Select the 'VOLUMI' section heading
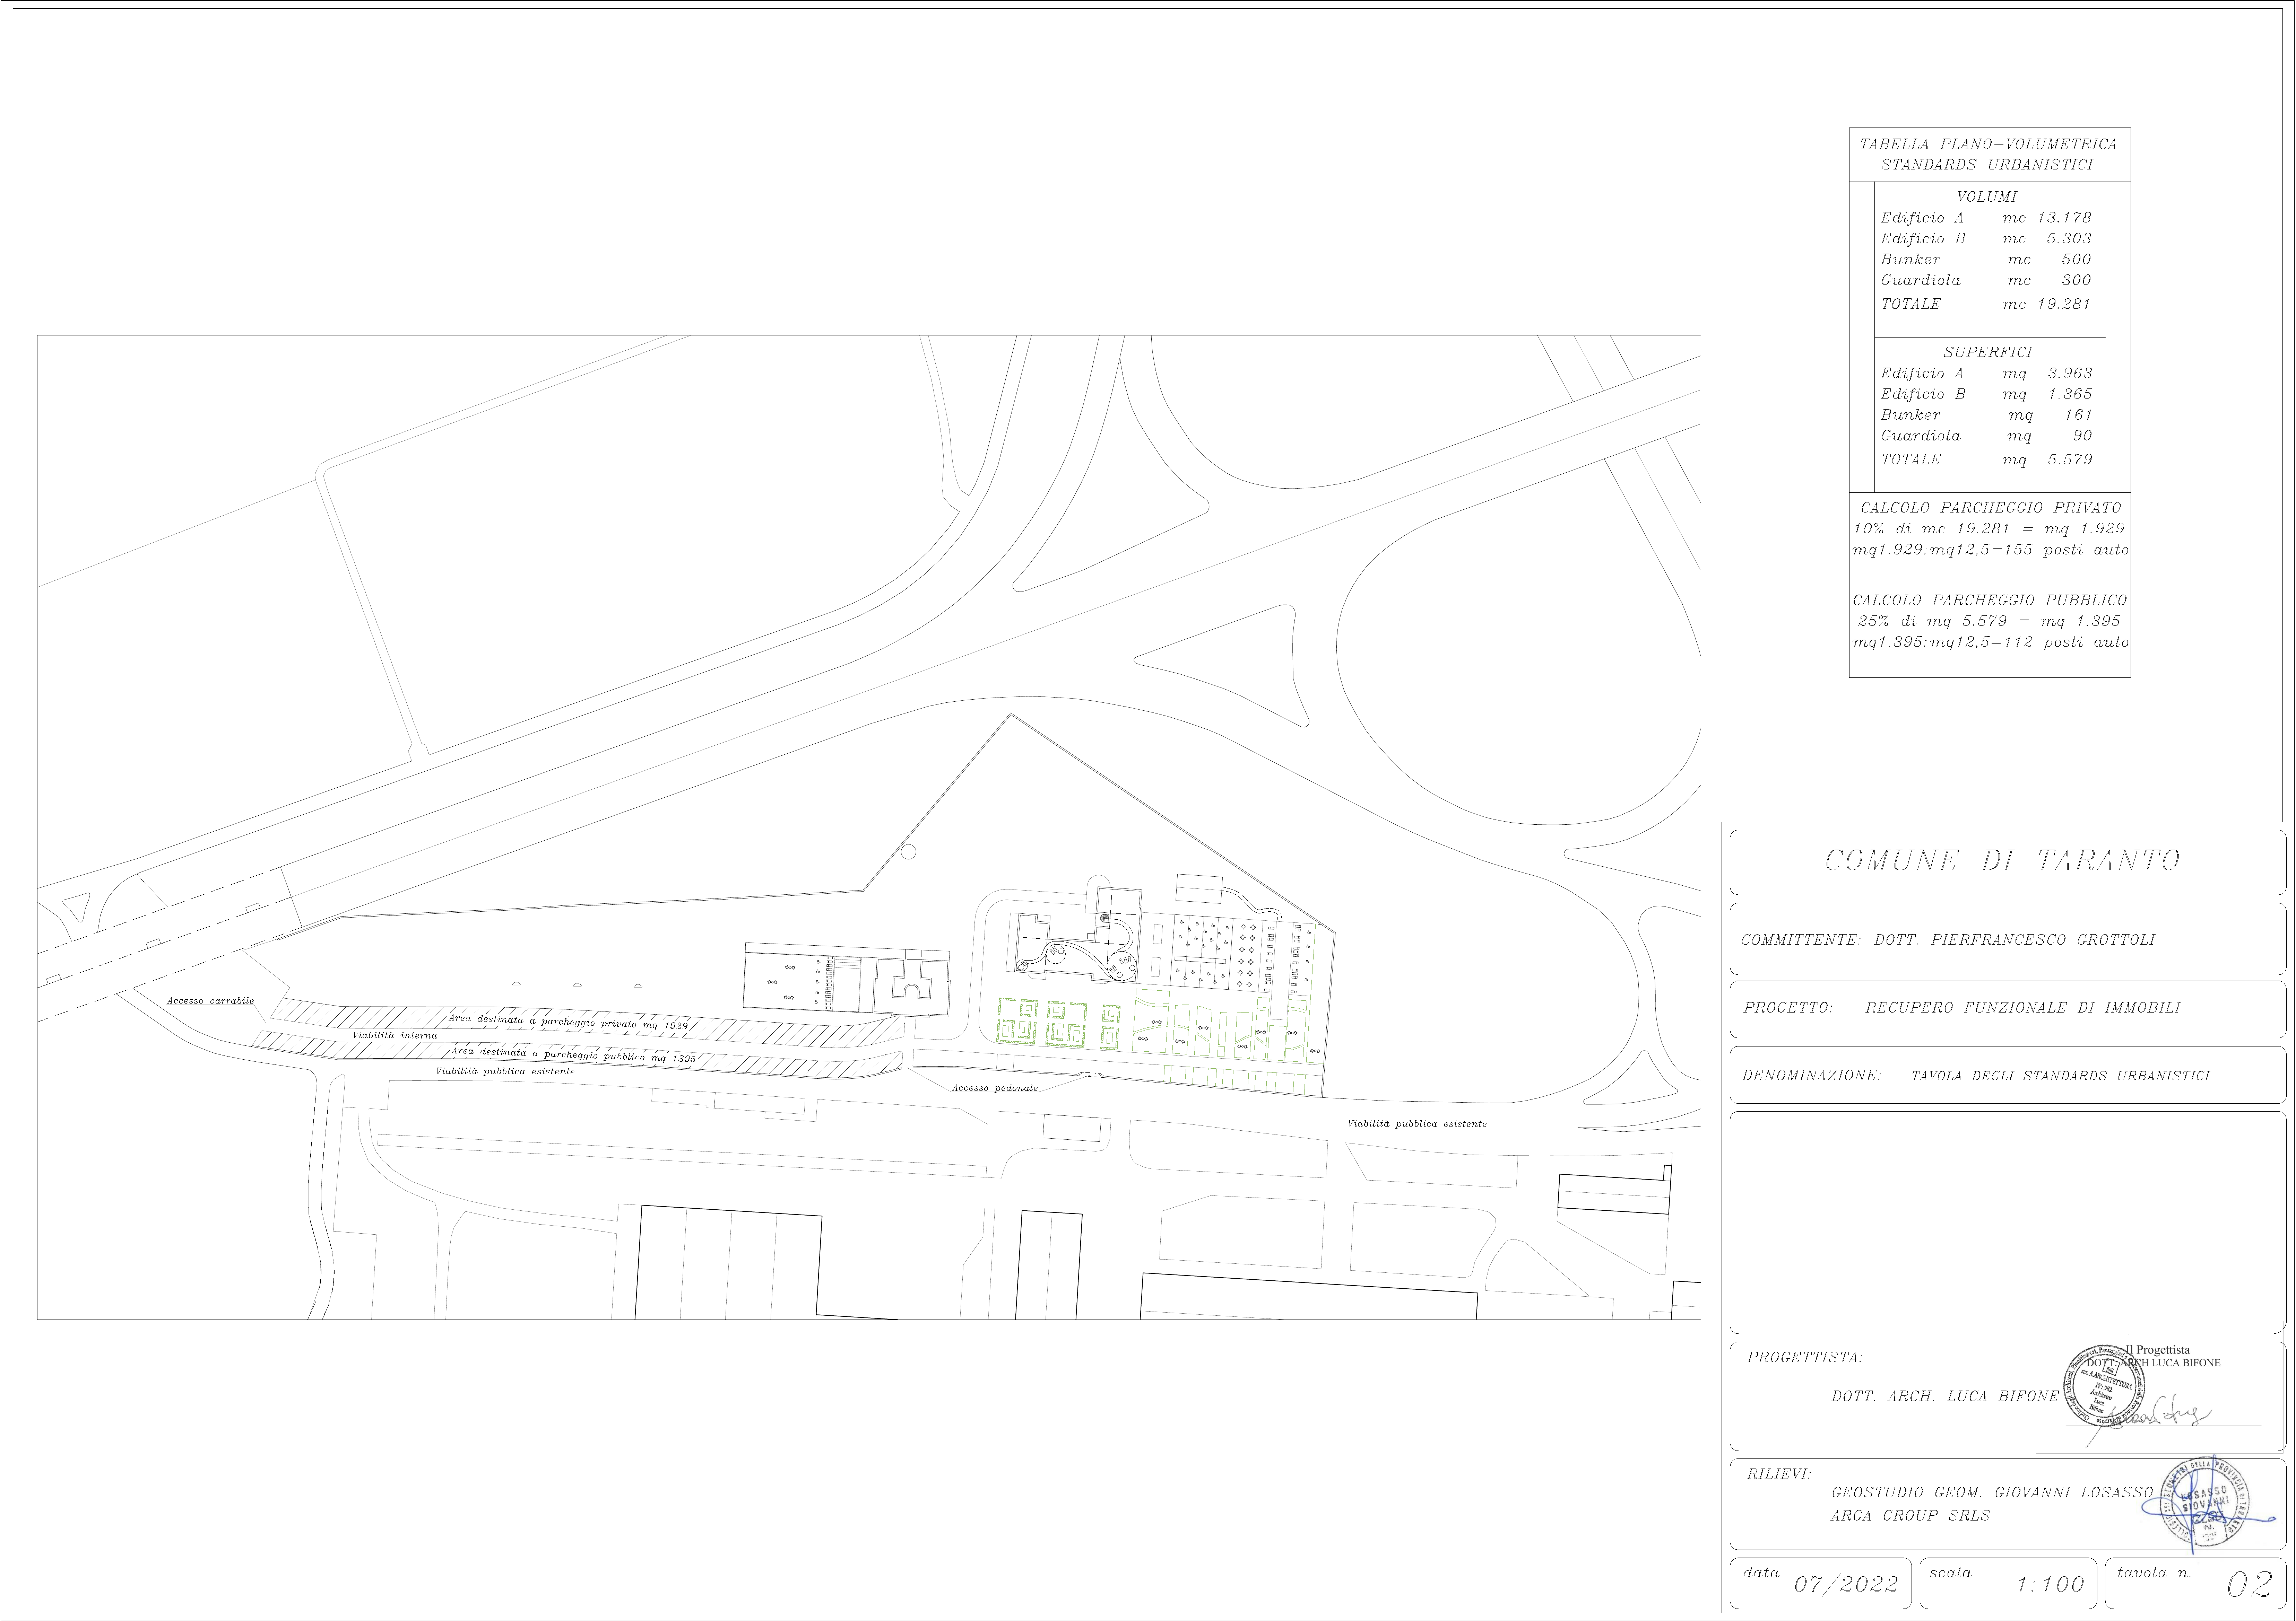The width and height of the screenshot is (2296, 1621). (x=1987, y=198)
